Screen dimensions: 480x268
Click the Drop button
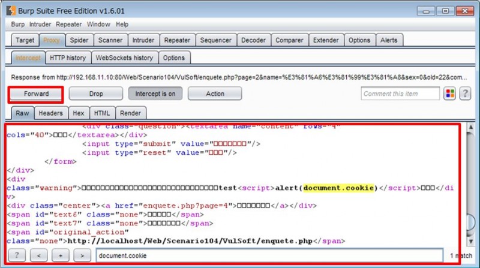click(96, 94)
